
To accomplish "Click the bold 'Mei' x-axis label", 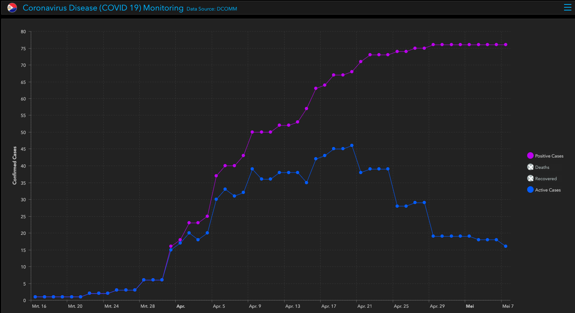I will tap(470, 307).
